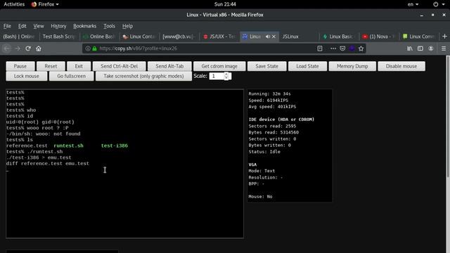Switch to the 'Linux Basic' tab
Screen dimensions: 450x253
338,37
